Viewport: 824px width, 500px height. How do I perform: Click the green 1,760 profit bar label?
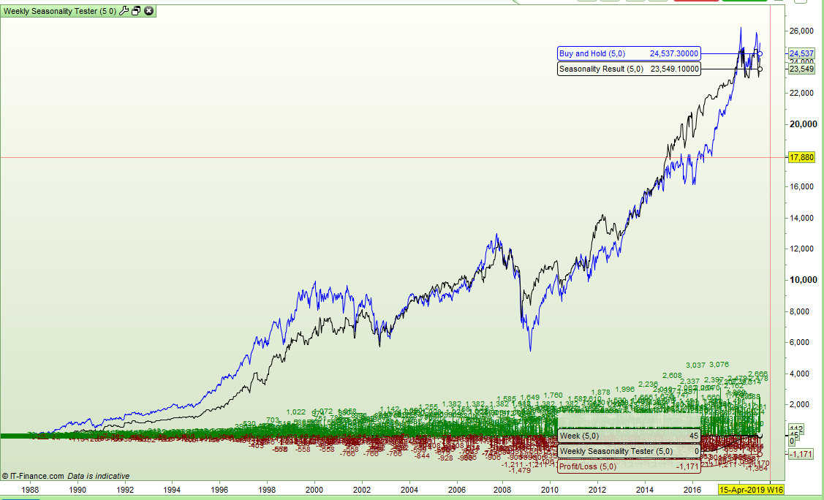[x=553, y=395]
